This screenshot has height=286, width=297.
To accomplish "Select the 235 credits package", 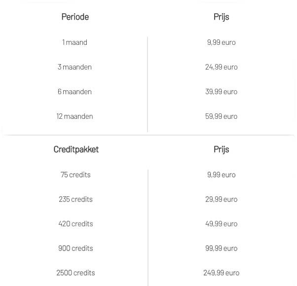I will click(x=75, y=199).
